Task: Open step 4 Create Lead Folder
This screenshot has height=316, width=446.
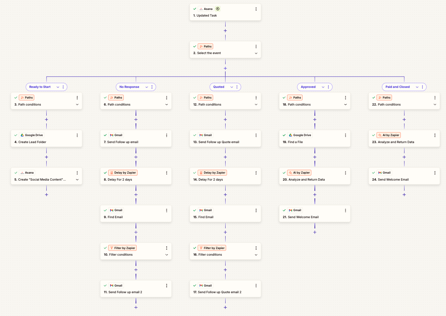Action: coord(46,139)
